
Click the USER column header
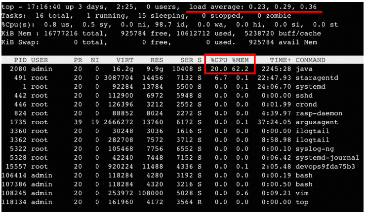(x=40, y=60)
